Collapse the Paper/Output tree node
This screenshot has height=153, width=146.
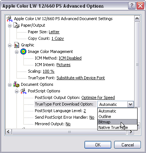[x=10, y=26]
